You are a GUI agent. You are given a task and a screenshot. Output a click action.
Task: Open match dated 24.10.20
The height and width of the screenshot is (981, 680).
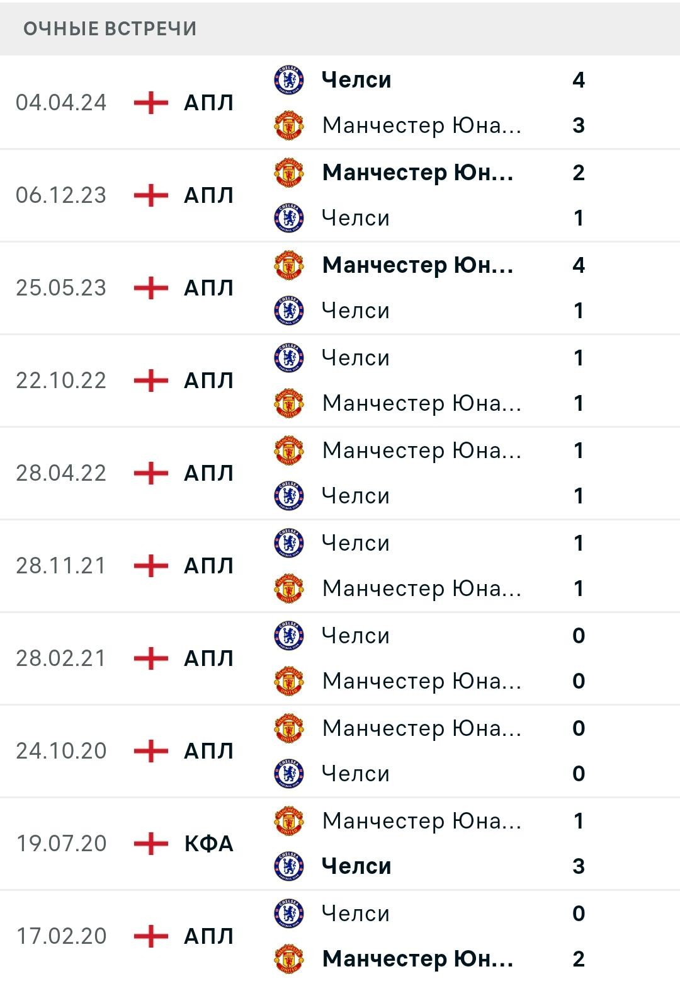[x=340, y=751]
